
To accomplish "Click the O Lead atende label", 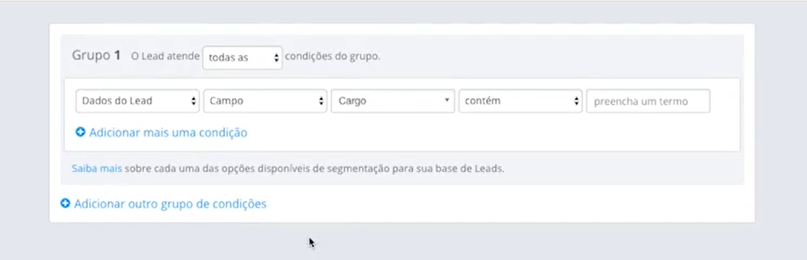I will (165, 56).
